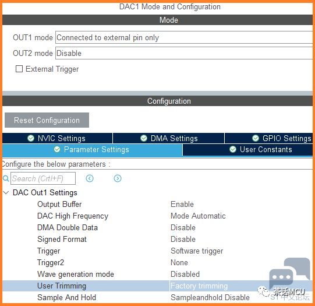Change User Trimming Factory trimming value
The width and height of the screenshot is (315, 306).
point(199,286)
